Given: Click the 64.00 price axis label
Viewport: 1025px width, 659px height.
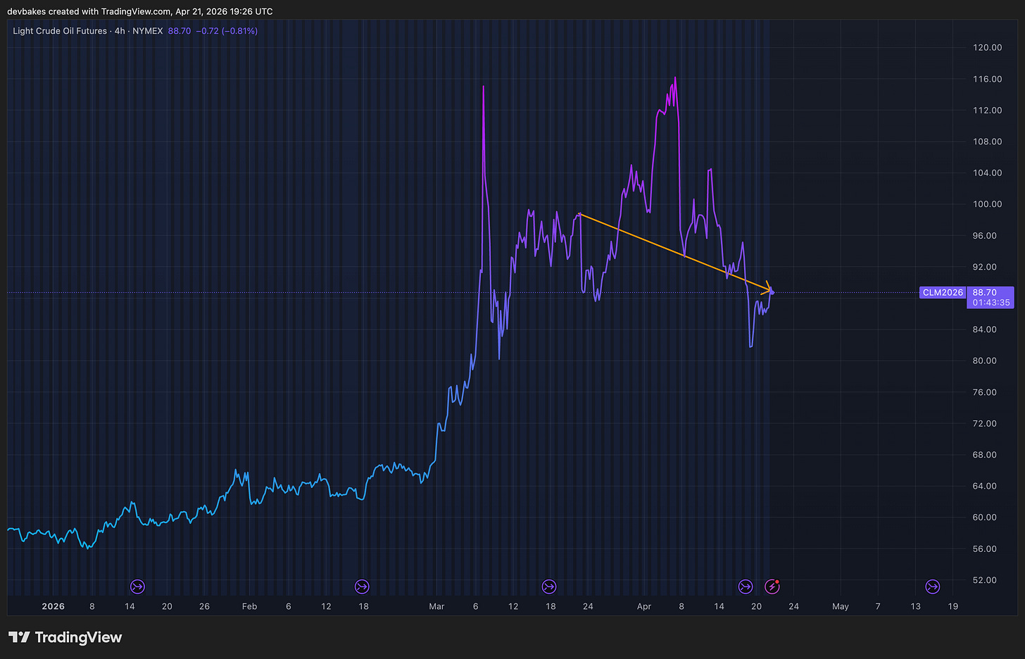Looking at the screenshot, I should point(985,486).
